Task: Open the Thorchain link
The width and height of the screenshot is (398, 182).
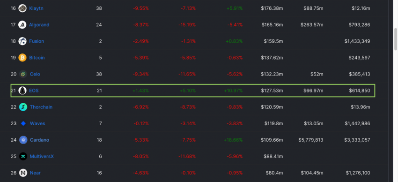Action: [x=41, y=107]
